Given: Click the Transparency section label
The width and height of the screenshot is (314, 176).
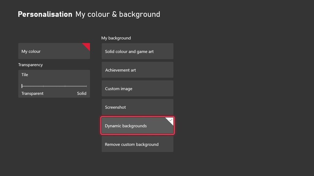Looking at the screenshot, I should (x=30, y=64).
